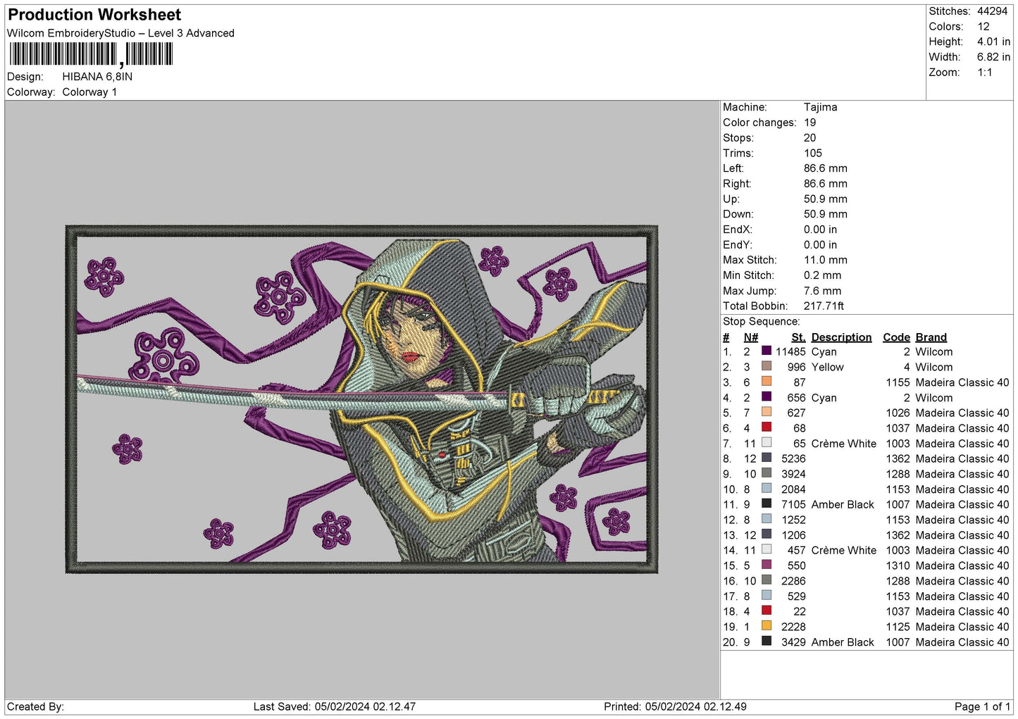Click the black swatch in stop row 20
This screenshot has width=1018, height=719.
pos(766,642)
